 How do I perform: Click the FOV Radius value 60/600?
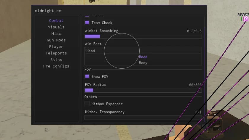(195, 85)
